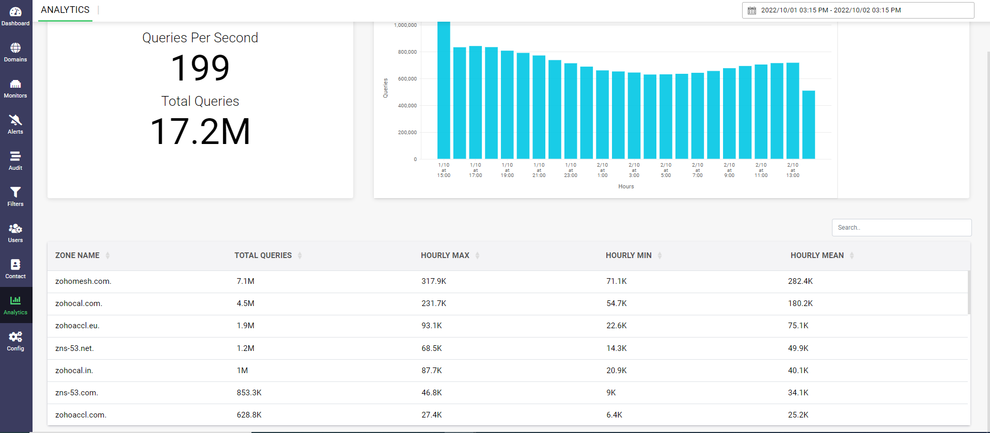Select Analytics in the sidebar menu
This screenshot has width=990, height=433.
(x=15, y=305)
